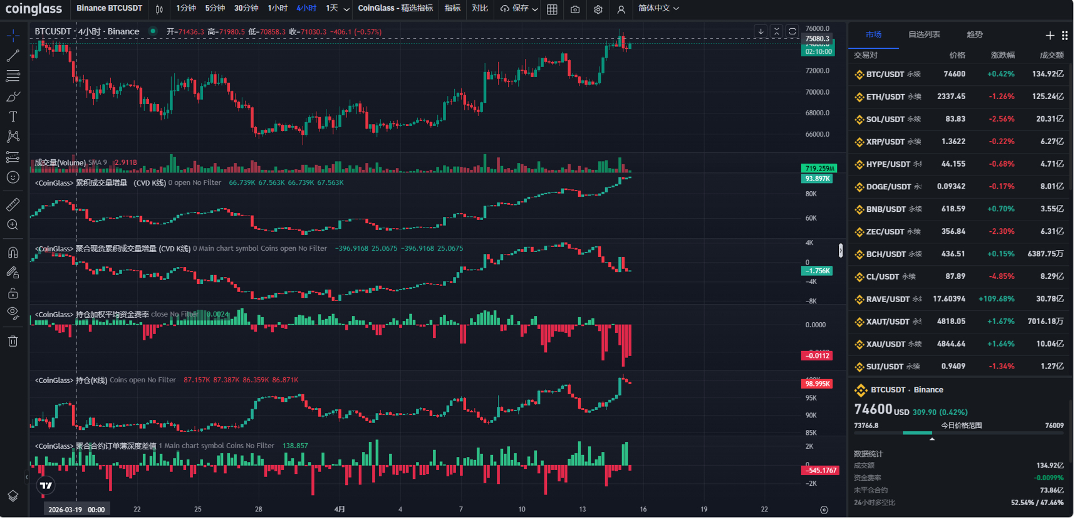Switch to 1天 timeframe
This screenshot has width=1075, height=519.
click(332, 8)
